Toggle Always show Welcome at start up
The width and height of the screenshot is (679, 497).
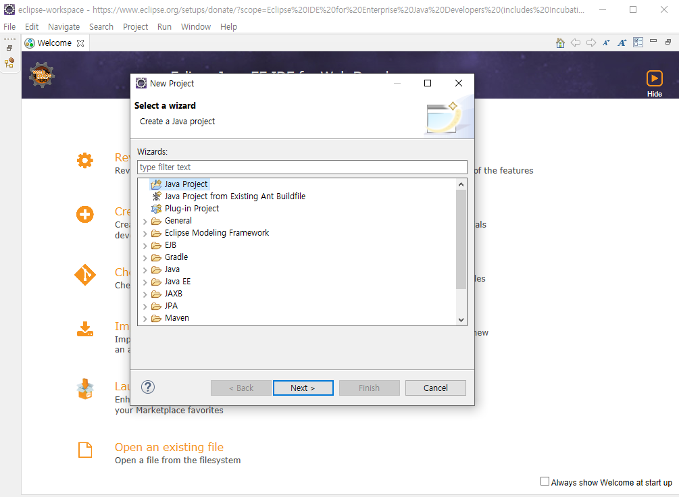[x=545, y=481]
